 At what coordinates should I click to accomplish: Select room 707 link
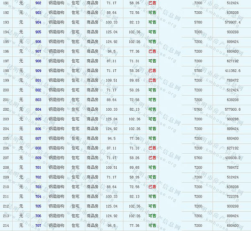(38, 226)
